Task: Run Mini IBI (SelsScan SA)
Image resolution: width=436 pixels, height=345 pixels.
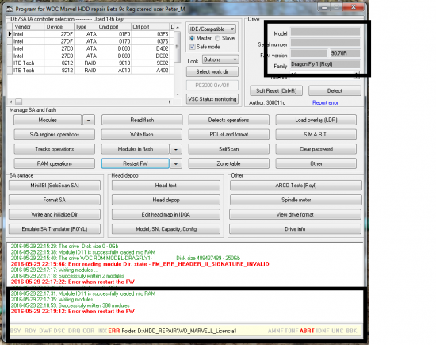Action: 55,186
